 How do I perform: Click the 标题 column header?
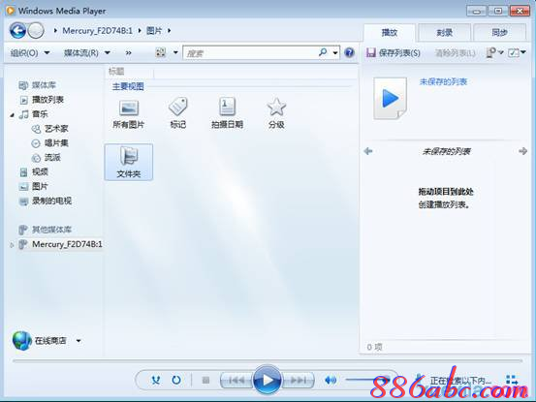[x=116, y=72]
